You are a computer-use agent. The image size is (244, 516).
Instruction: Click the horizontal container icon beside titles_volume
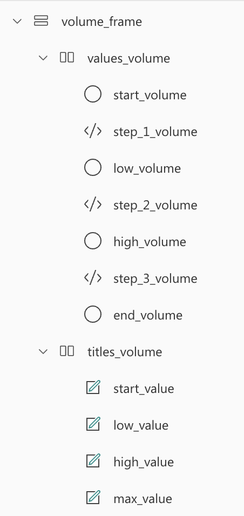[x=67, y=351]
